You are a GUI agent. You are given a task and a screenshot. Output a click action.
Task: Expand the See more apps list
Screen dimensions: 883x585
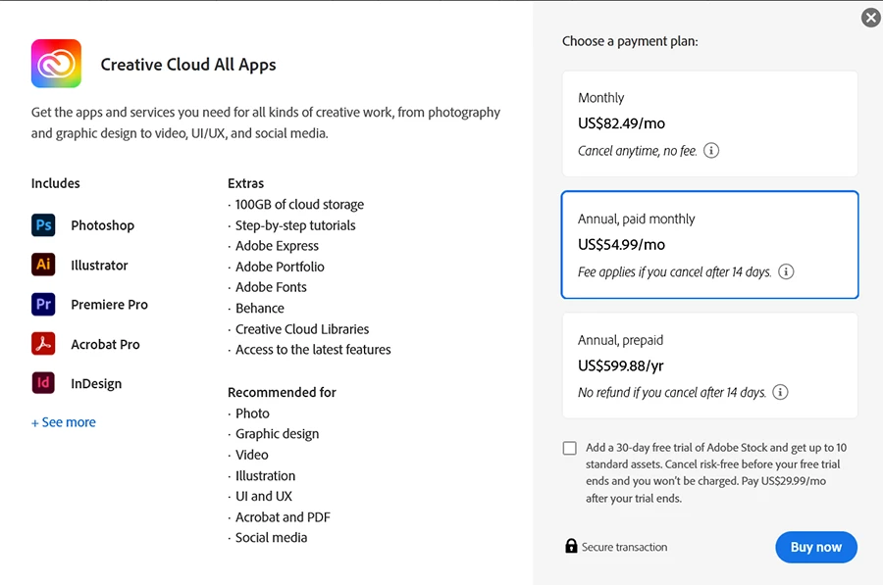pyautogui.click(x=64, y=422)
